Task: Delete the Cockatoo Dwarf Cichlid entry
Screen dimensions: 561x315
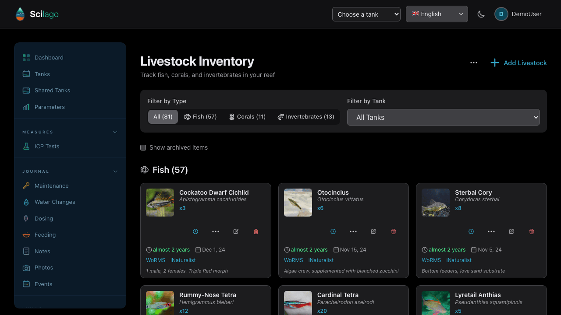Action: click(256, 231)
